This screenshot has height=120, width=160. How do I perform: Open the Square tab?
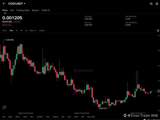point(35,10)
